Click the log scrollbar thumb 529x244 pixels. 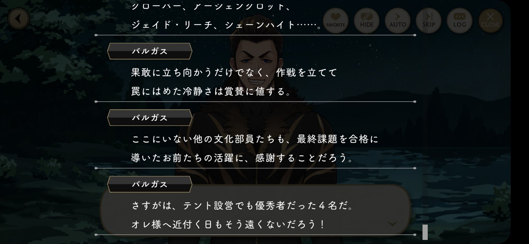tap(425, 232)
